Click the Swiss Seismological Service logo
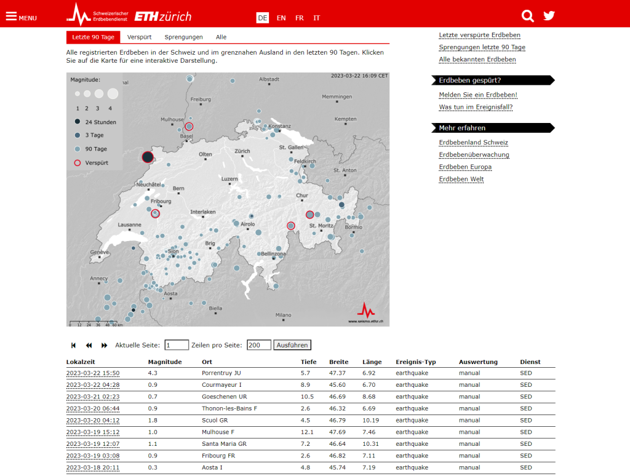Screen dimensions: 630x476 (98, 15)
